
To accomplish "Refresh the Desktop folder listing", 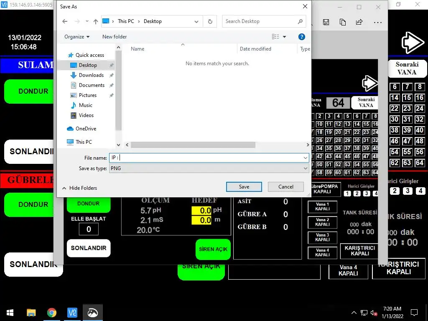I will click(x=210, y=21).
